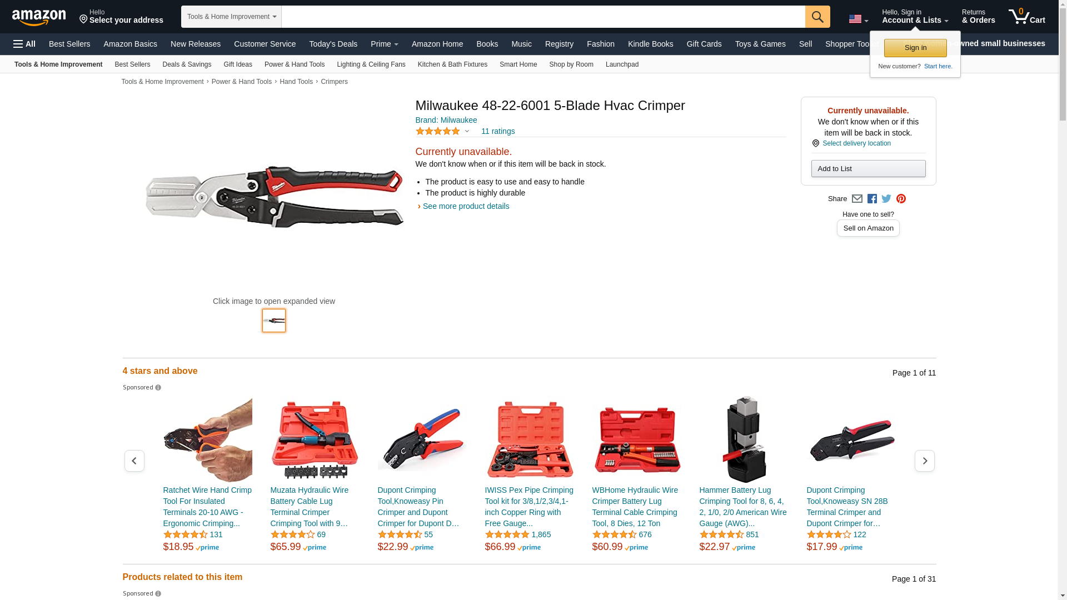Expand the star rating breakdown arrow
Viewport: 1067px width, 600px height.
pos(467,132)
